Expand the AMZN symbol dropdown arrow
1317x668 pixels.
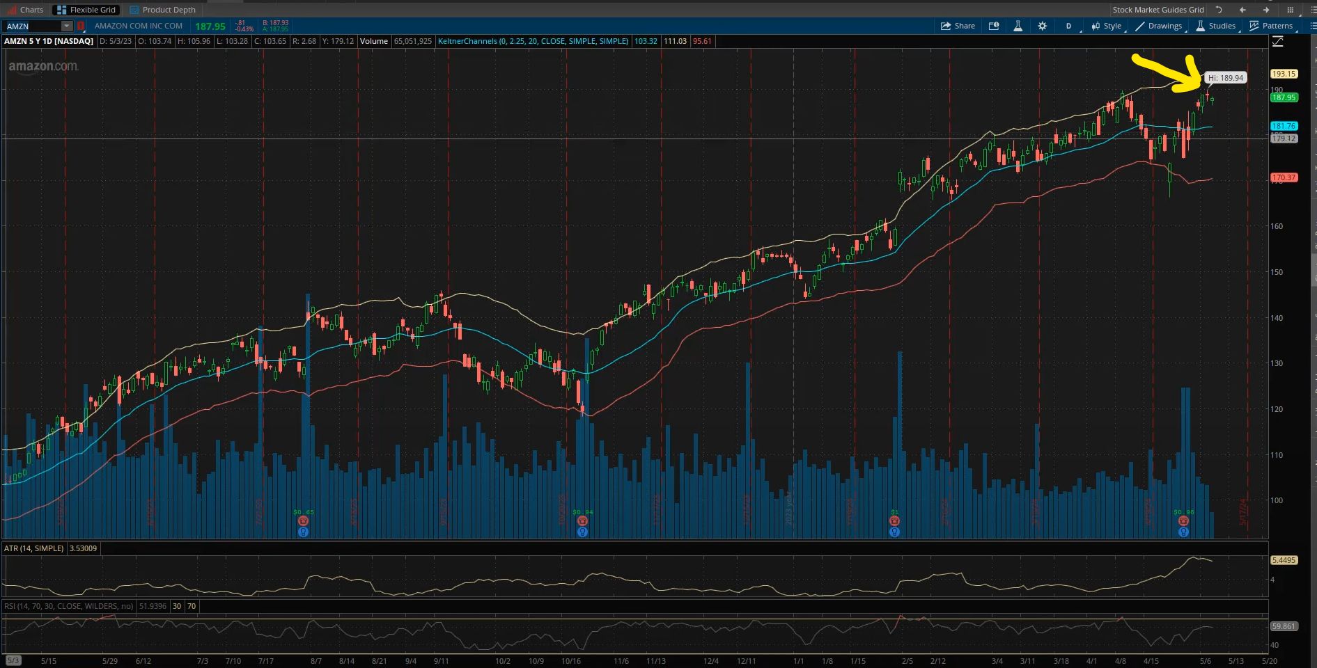66,26
